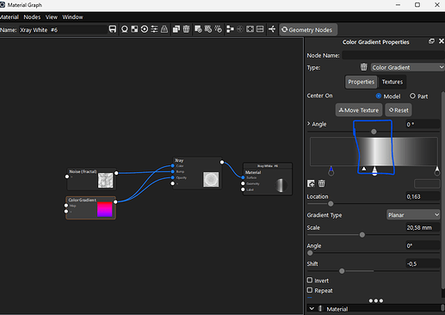The height and width of the screenshot is (315, 445).
Task: Switch to the Textures tab
Action: pos(392,82)
